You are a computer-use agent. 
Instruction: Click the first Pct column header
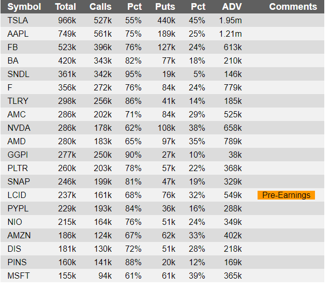click(134, 7)
